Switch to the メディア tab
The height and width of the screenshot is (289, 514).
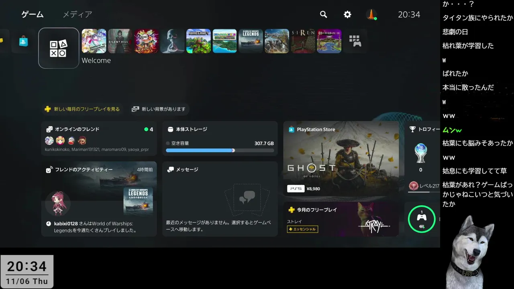[78, 14]
